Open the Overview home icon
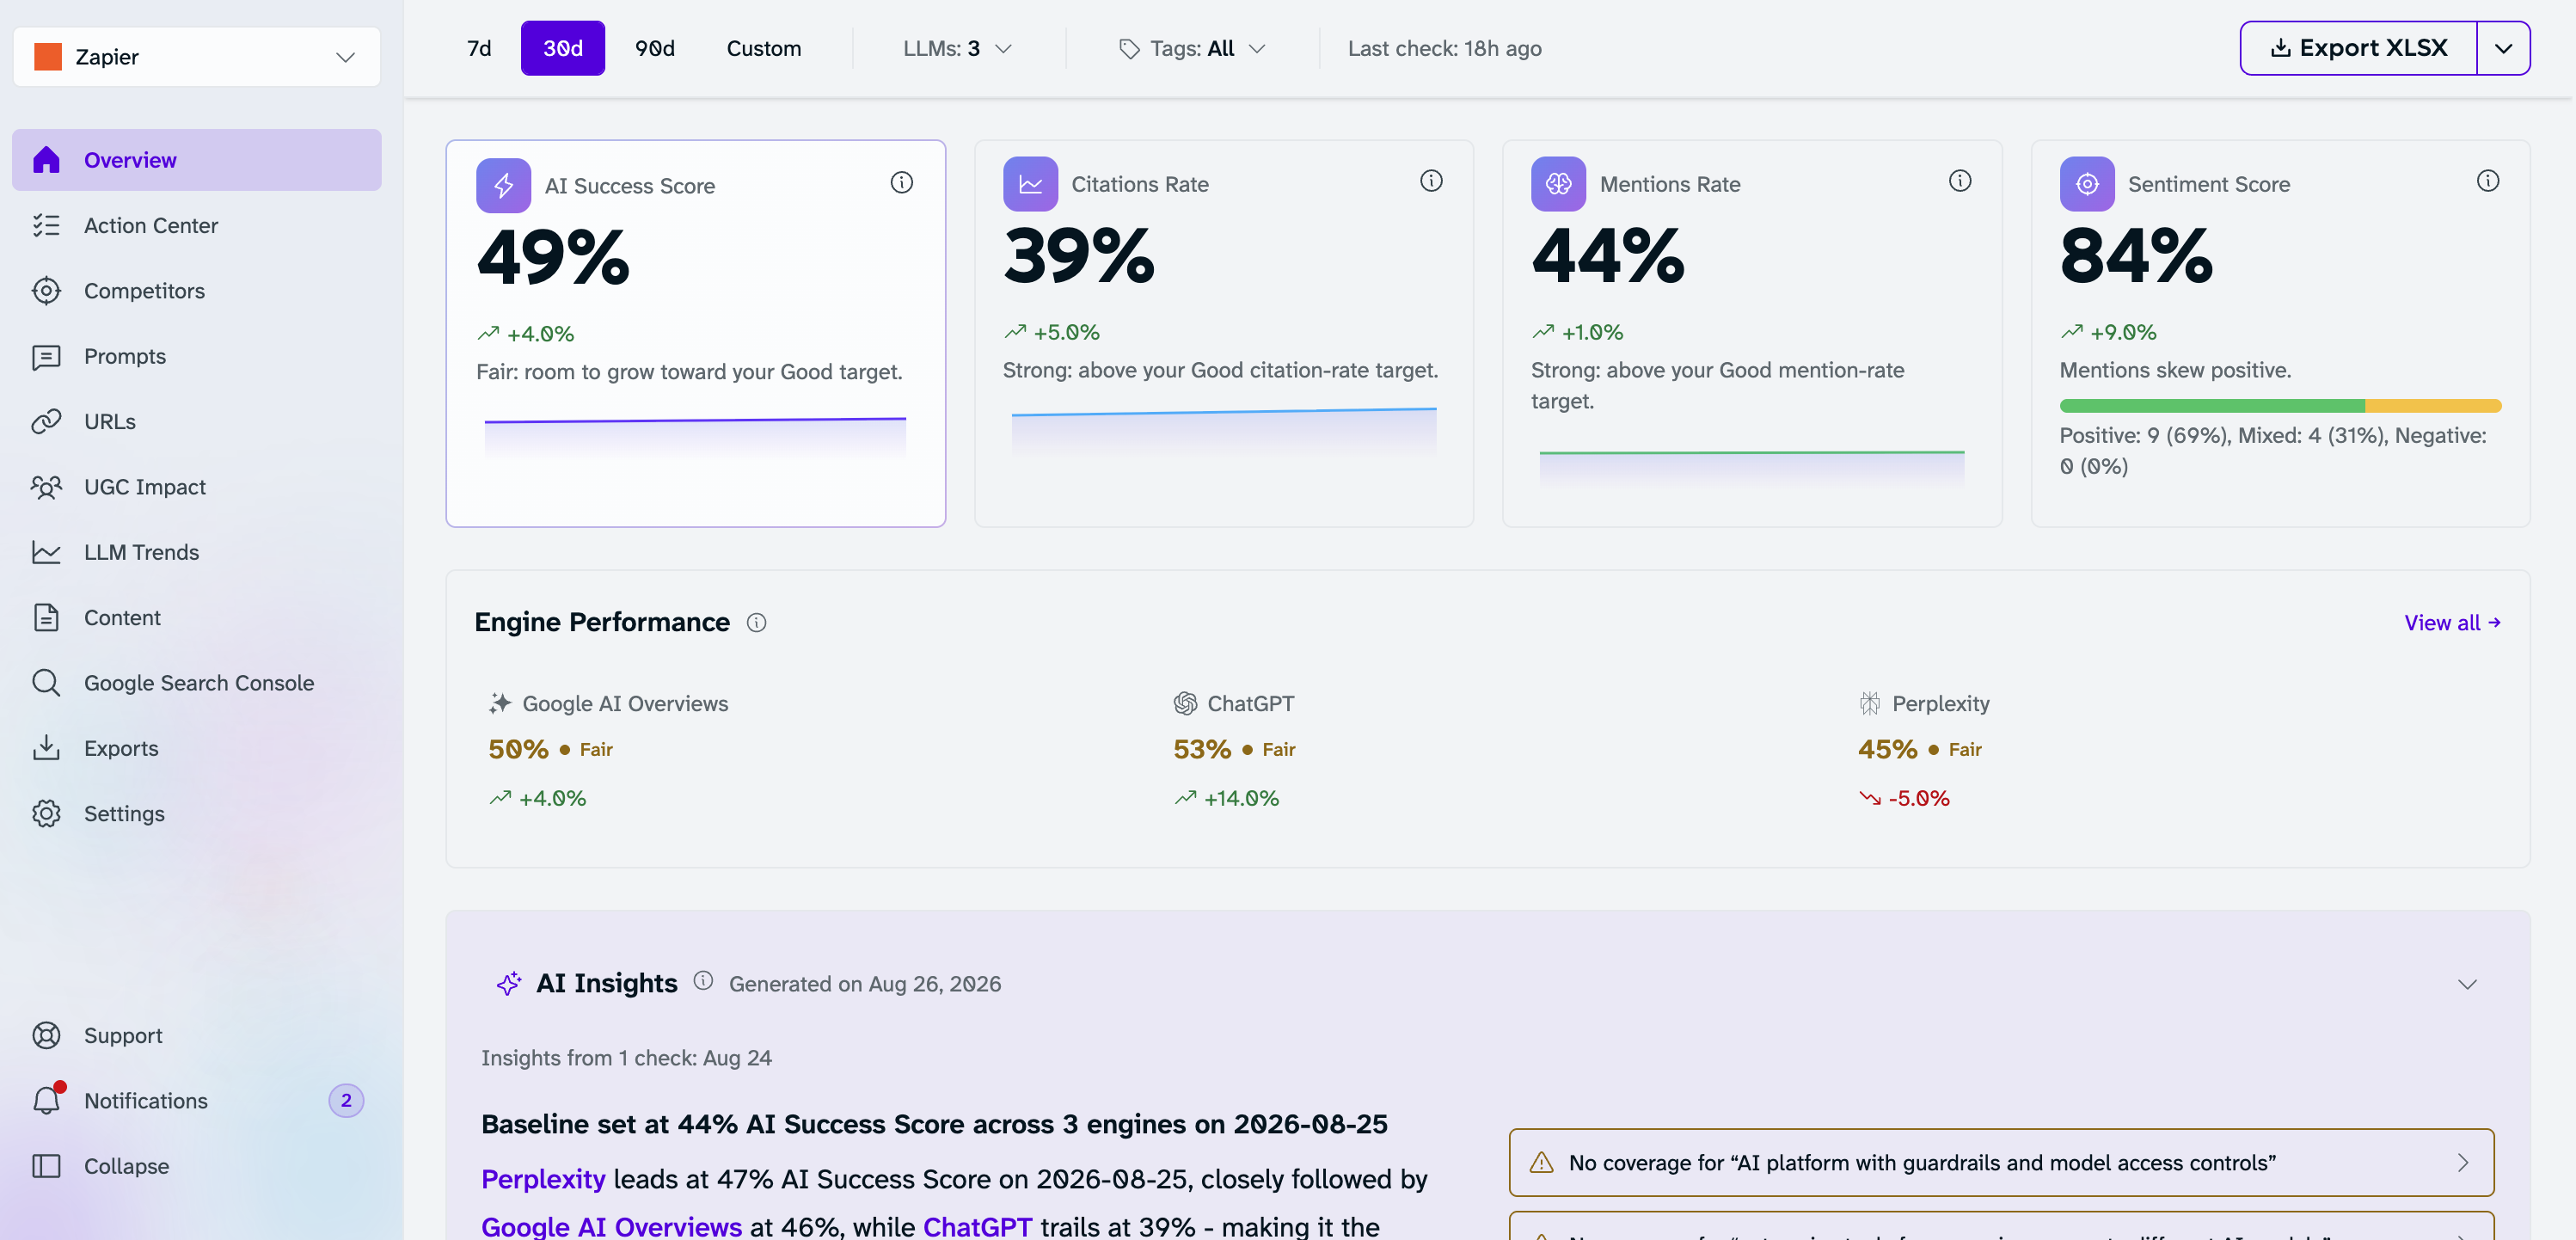This screenshot has width=2576, height=1240. [x=46, y=160]
